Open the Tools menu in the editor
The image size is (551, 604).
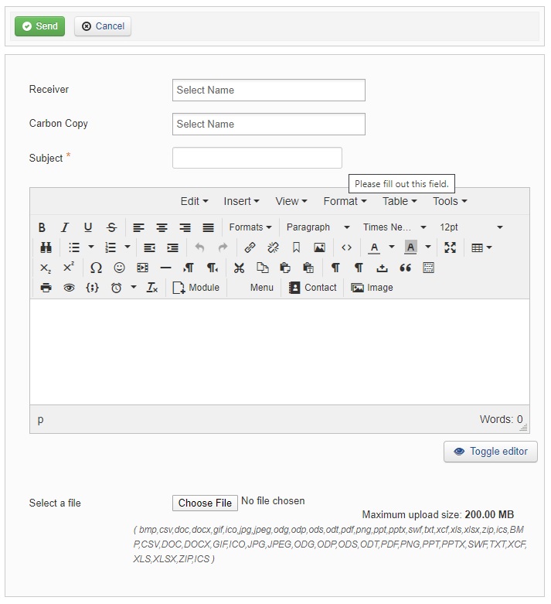(450, 201)
